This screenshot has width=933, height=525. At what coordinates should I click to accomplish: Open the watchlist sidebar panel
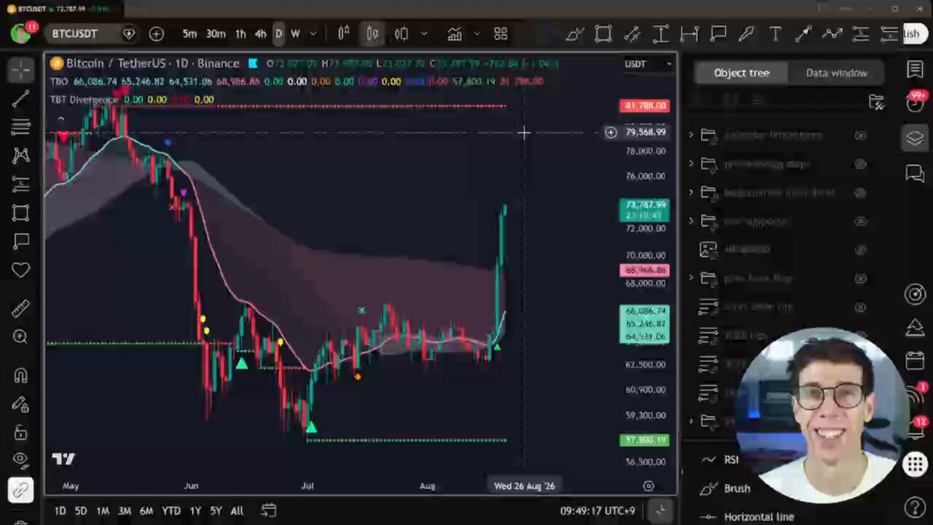coord(915,70)
